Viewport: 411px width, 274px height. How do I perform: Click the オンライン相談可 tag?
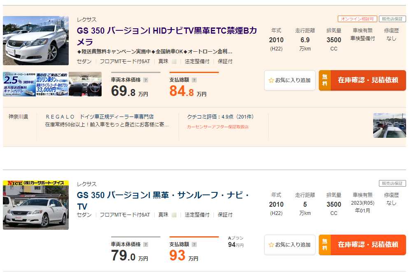point(357,19)
